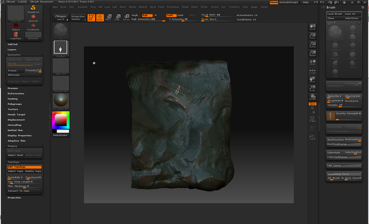369x224 pixels.
Task: Open the Stroke menu
Action: (x=204, y=7)
